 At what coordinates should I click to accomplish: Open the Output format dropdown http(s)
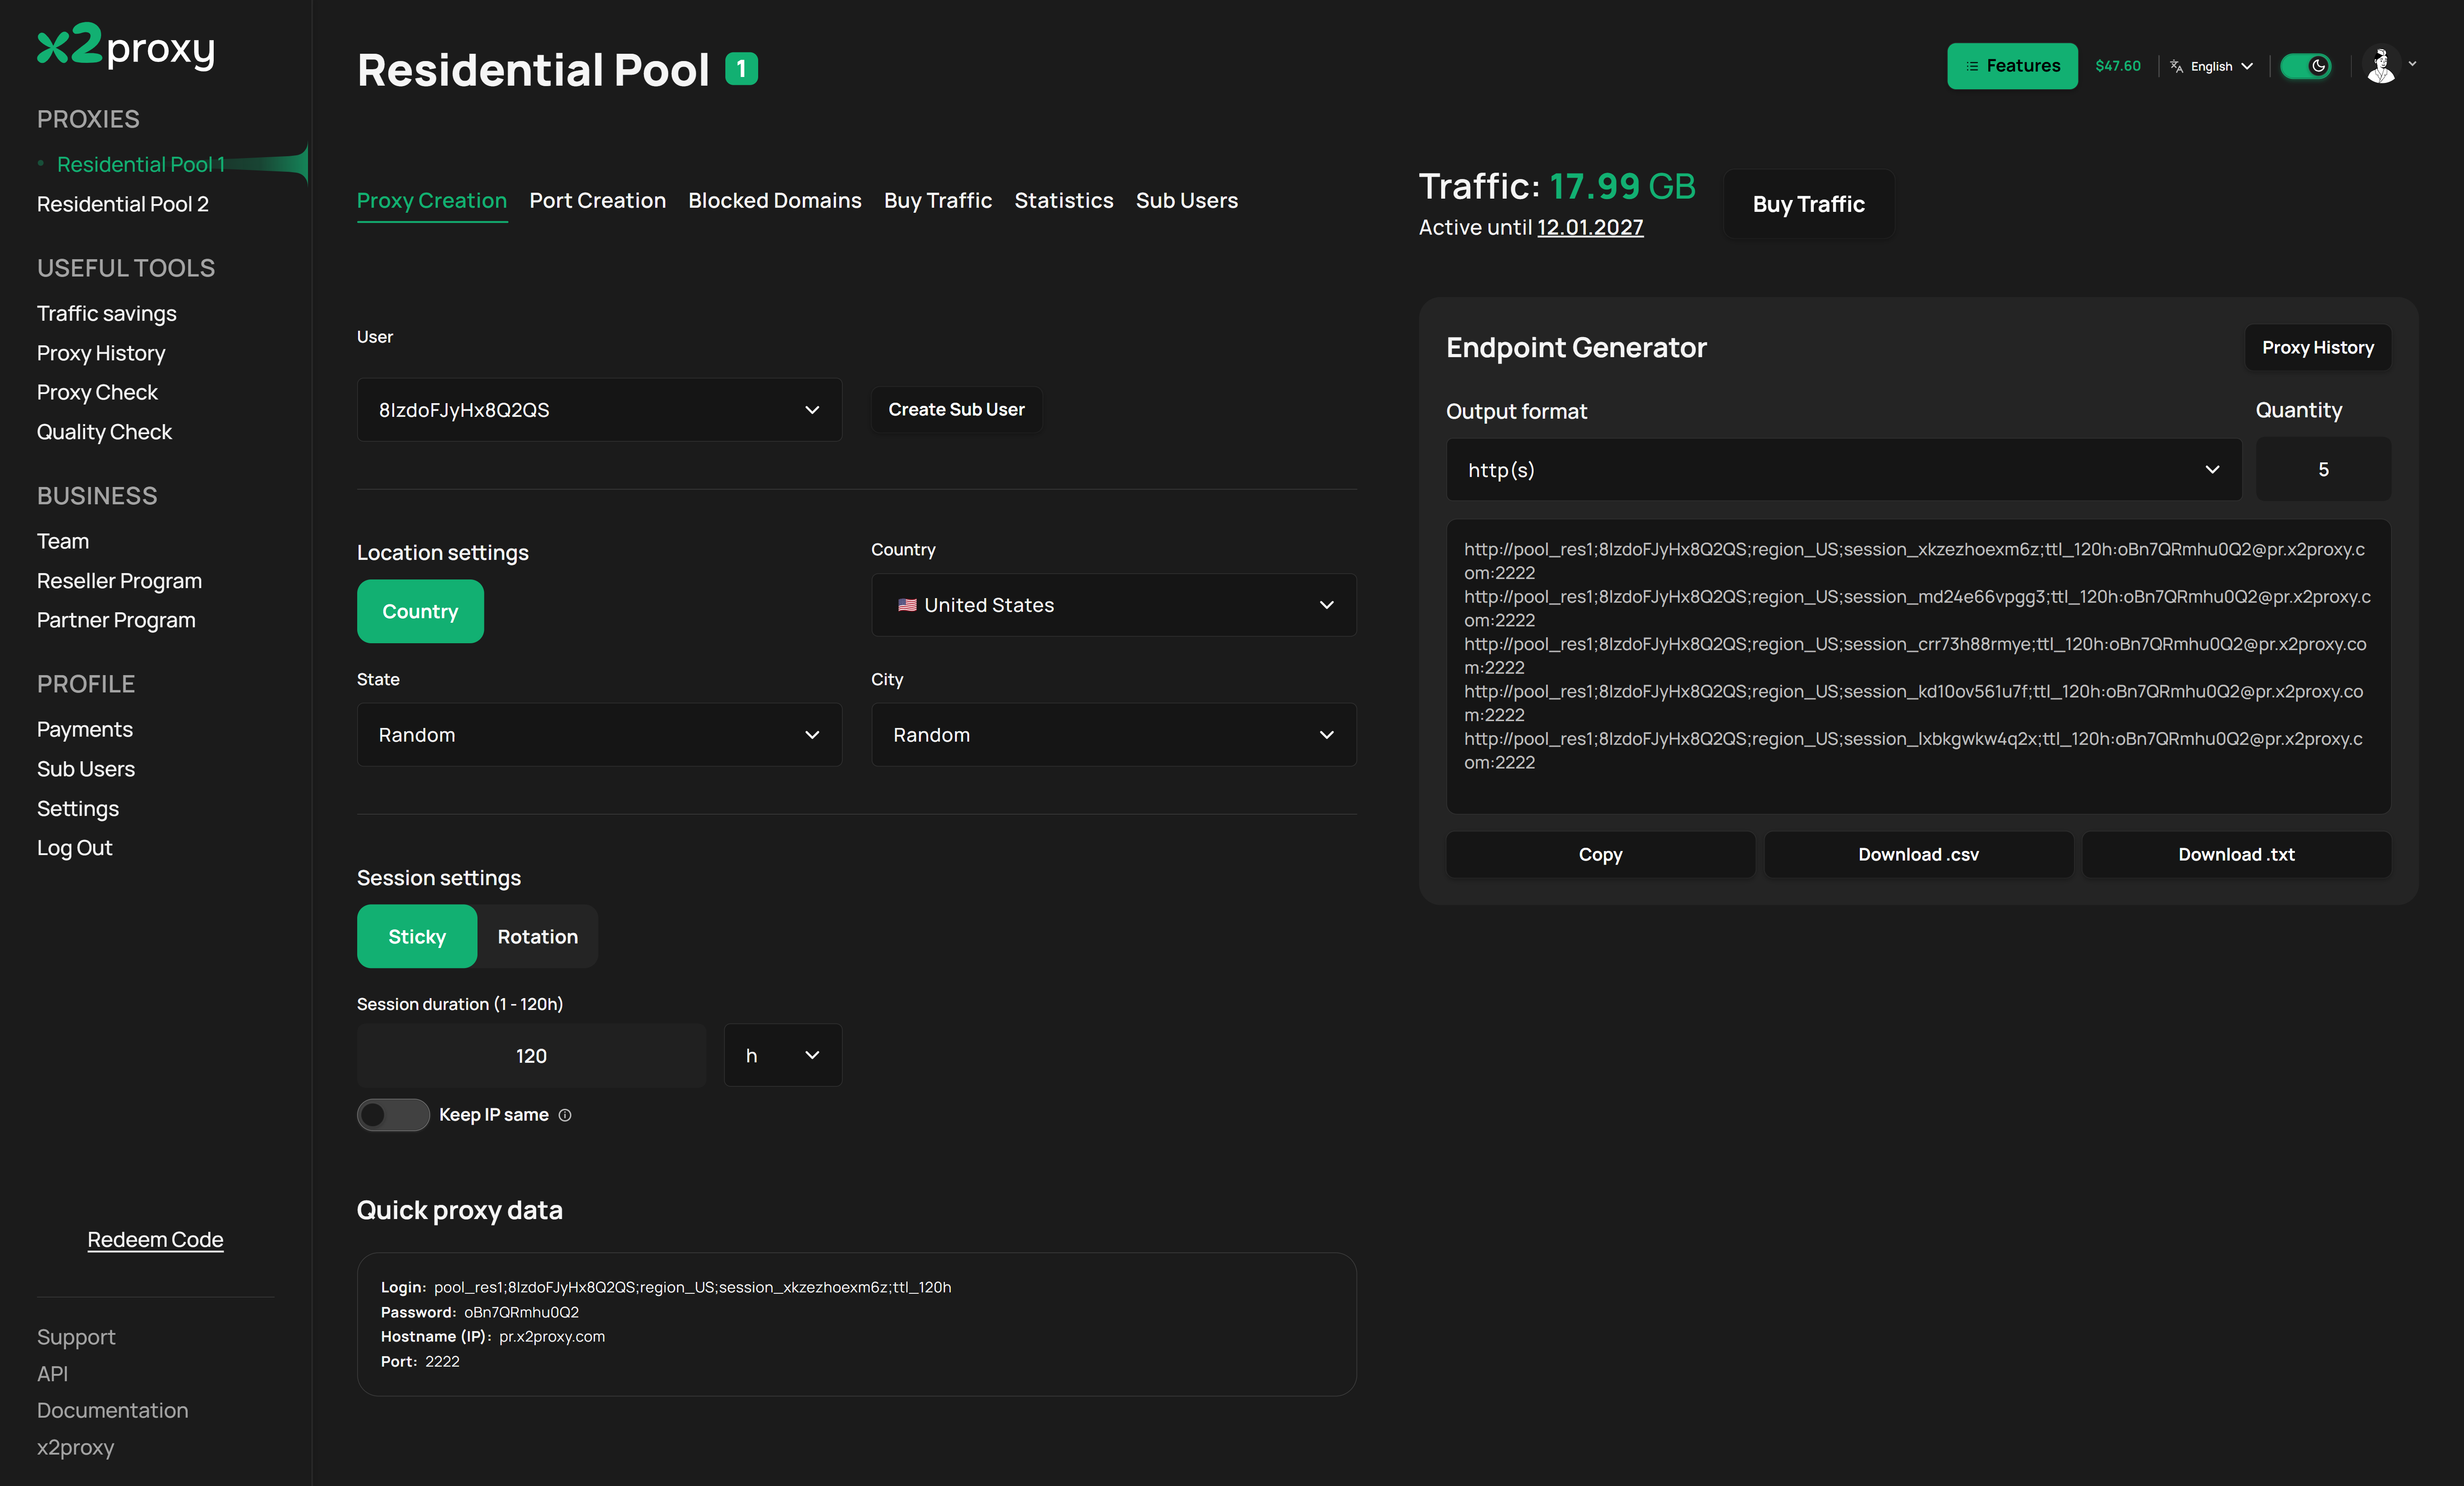[x=1843, y=469]
